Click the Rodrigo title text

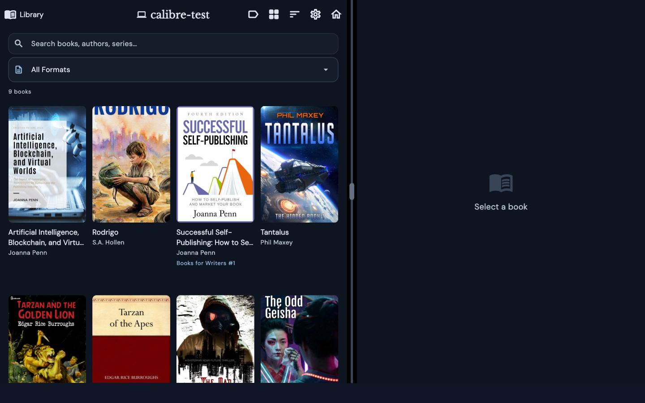(105, 232)
